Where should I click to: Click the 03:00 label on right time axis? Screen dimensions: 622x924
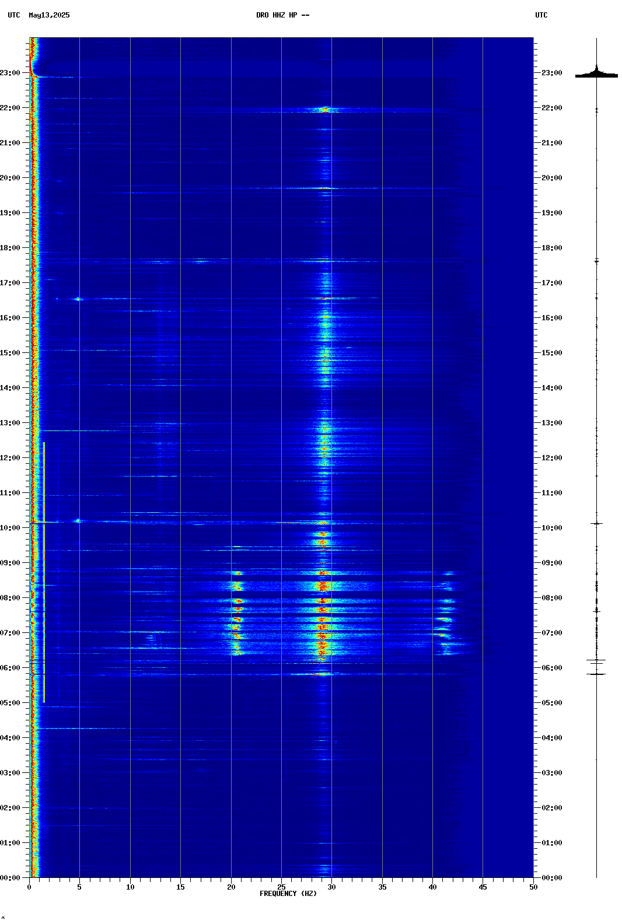click(x=552, y=773)
